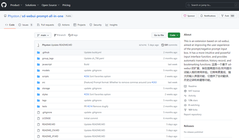Open issue #256 link in scripts row
This screenshot has height=140, width=239.
tap(87, 76)
